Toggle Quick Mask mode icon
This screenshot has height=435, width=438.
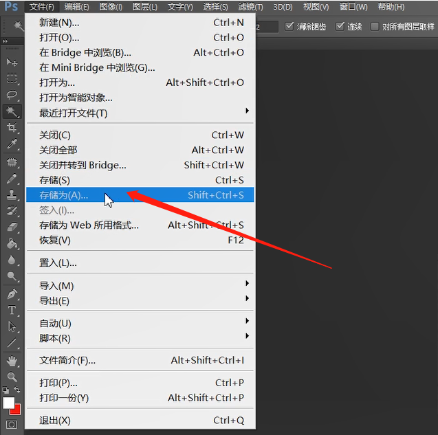12,425
